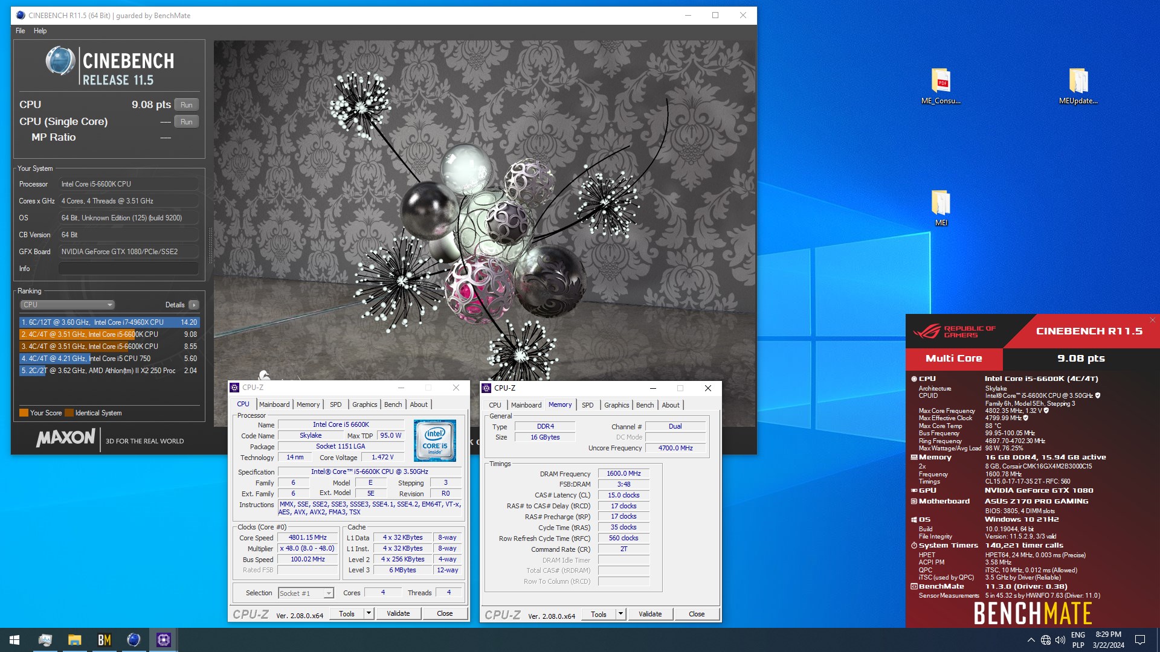Click the Intel Core i5 logo badge
The image size is (1160, 652).
coord(435,441)
